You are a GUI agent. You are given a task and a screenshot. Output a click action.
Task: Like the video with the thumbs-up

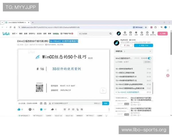pos(19,109)
